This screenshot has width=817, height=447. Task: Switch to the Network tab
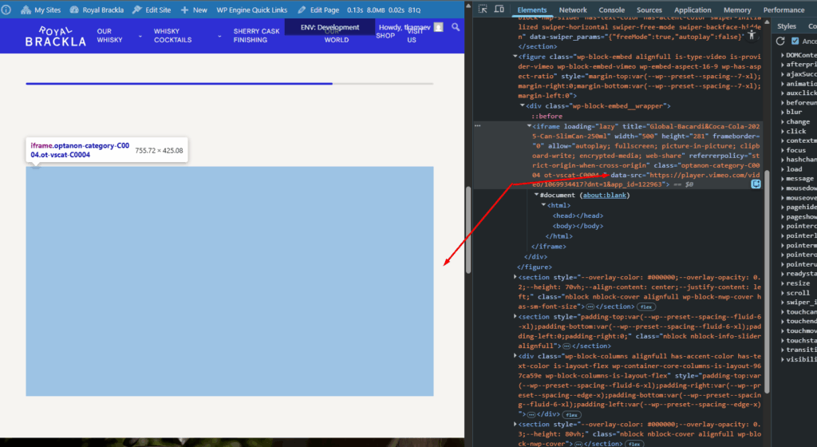click(572, 10)
